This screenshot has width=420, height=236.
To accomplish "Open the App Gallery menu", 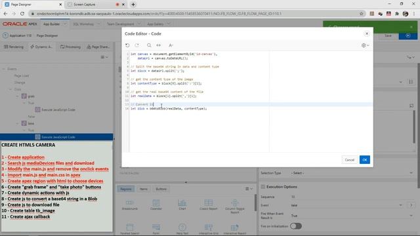I will (x=158, y=24).
